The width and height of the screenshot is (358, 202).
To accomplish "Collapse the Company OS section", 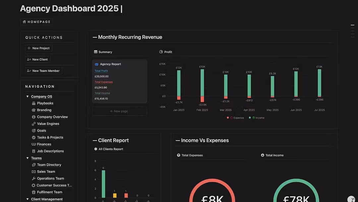I will pyautogui.click(x=28, y=97).
